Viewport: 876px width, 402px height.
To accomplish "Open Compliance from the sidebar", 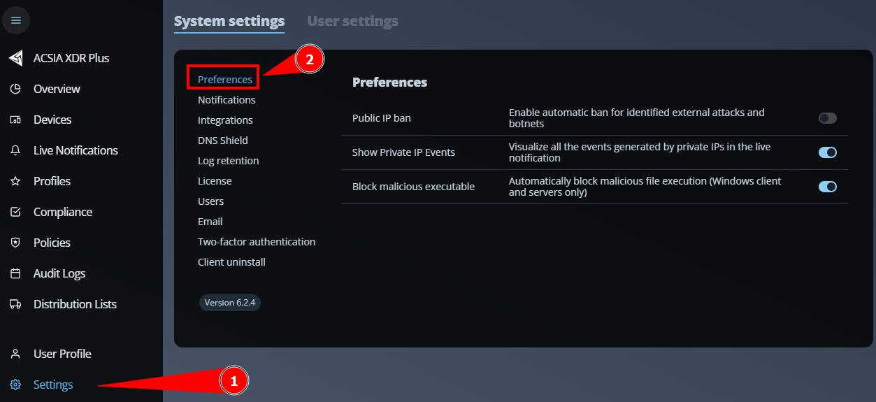I will [x=63, y=212].
